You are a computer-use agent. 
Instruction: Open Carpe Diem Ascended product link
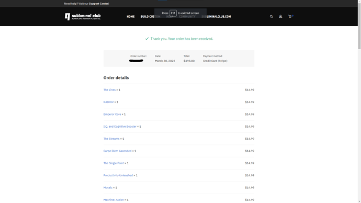117,151
